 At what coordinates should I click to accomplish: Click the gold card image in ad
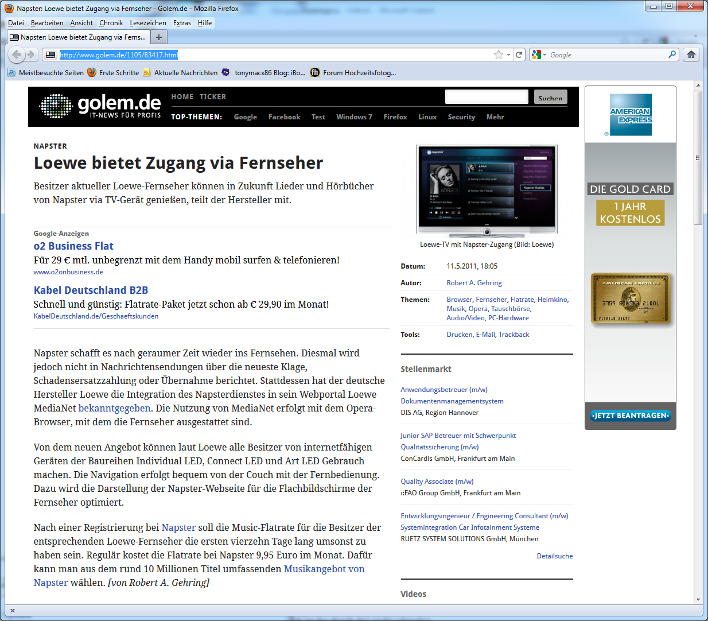coord(631,298)
